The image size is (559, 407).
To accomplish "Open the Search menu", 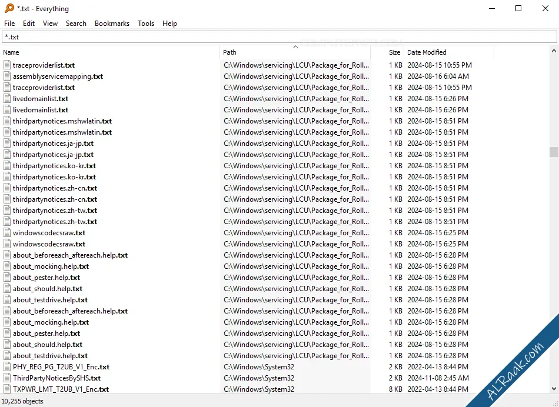I will [76, 24].
